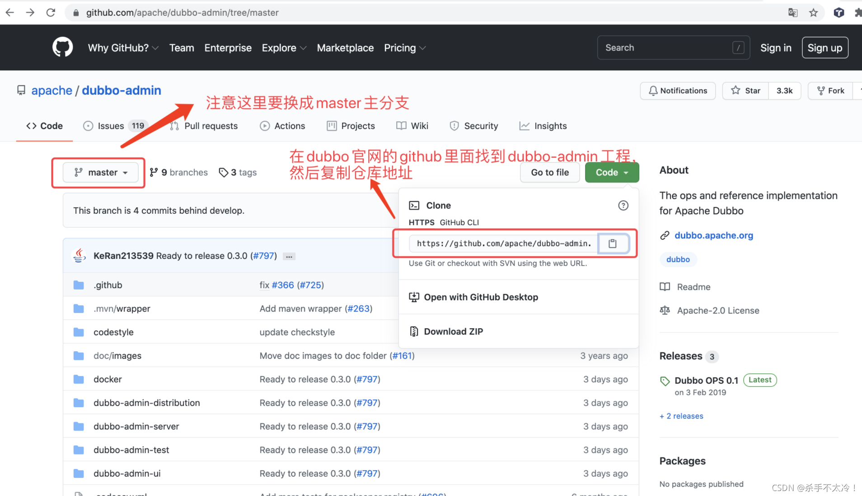Open the Marketplace nav item
The width and height of the screenshot is (862, 496).
pyautogui.click(x=345, y=48)
